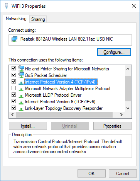The width and height of the screenshot is (140, 181).
Task: Click the IPv4 protocol icon
Action: coord(21,83)
